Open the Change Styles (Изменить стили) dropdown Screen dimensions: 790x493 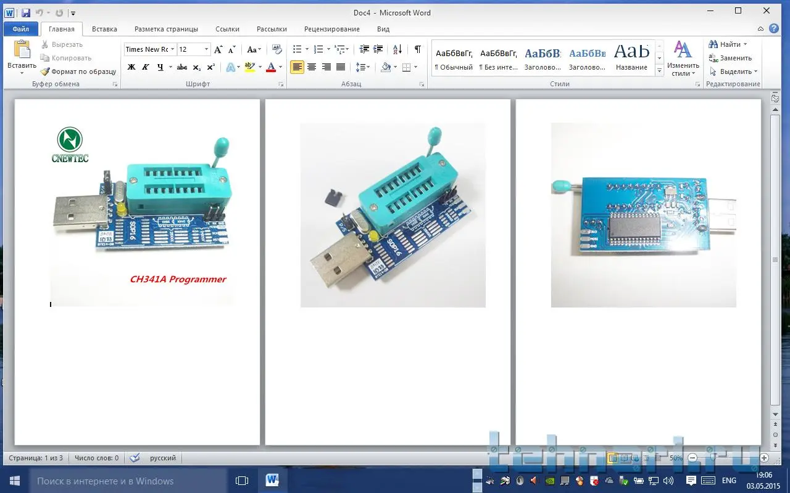(683, 58)
